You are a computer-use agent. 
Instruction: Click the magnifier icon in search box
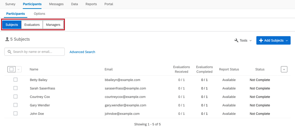coord(9,52)
